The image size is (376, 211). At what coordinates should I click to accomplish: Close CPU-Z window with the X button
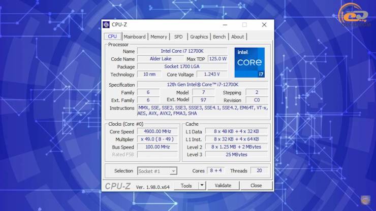click(x=264, y=25)
